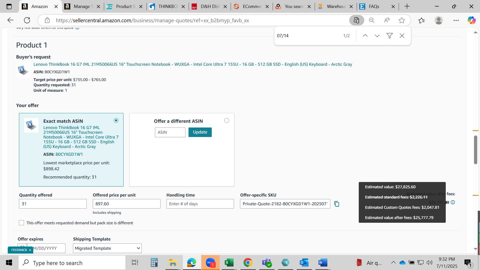Open the browser profile avatar
The image size is (480, 270).
pyautogui.click(x=439, y=20)
